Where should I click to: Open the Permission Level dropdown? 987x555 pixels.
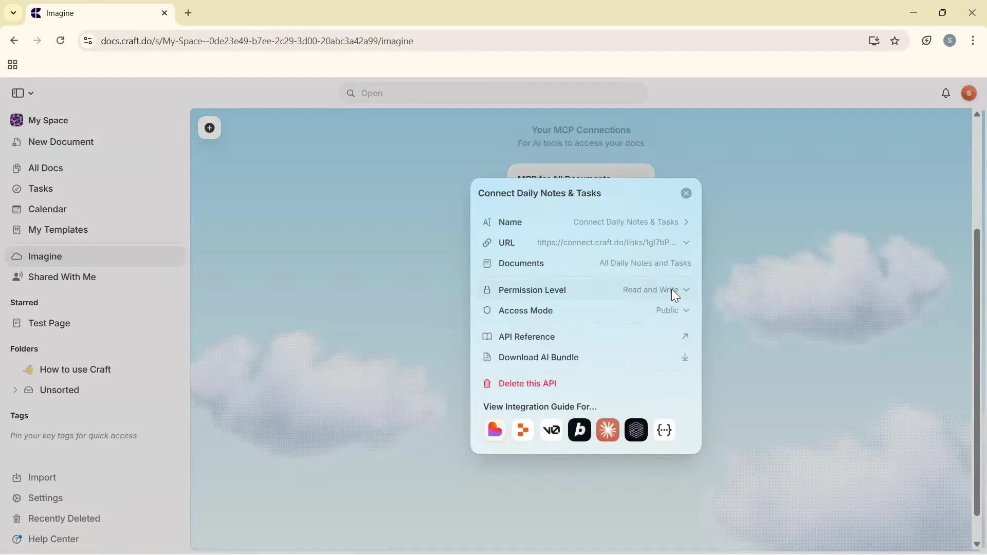click(x=686, y=289)
